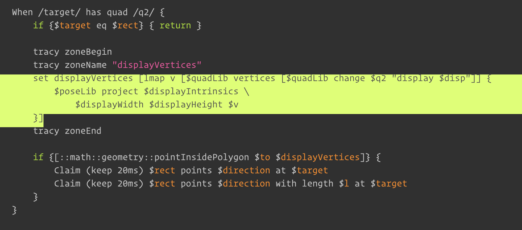The width and height of the screenshot is (522, 230).
Task: Click the $displayWidth variable
Action: tap(109, 104)
